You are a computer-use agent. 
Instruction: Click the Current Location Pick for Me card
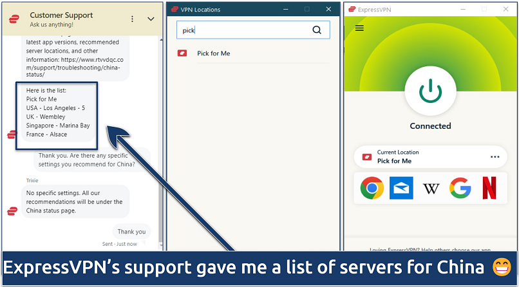click(x=419, y=156)
